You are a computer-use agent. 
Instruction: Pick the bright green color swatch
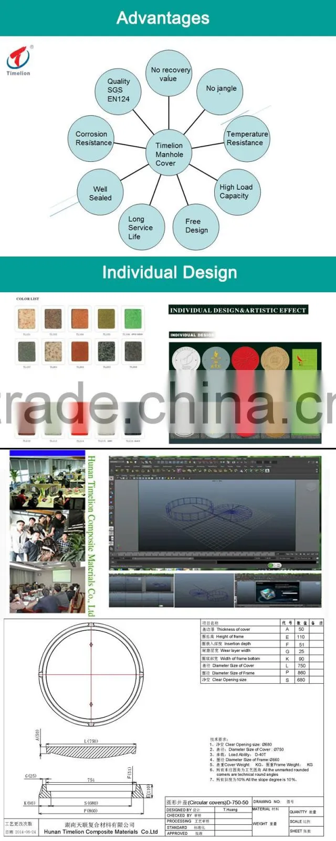pyautogui.click(x=132, y=319)
